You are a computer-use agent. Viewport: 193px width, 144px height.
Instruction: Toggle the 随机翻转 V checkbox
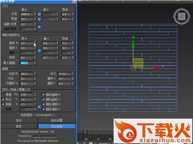point(43,99)
